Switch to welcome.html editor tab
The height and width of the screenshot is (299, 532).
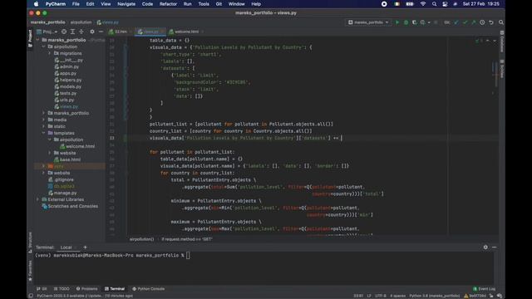tap(186, 32)
